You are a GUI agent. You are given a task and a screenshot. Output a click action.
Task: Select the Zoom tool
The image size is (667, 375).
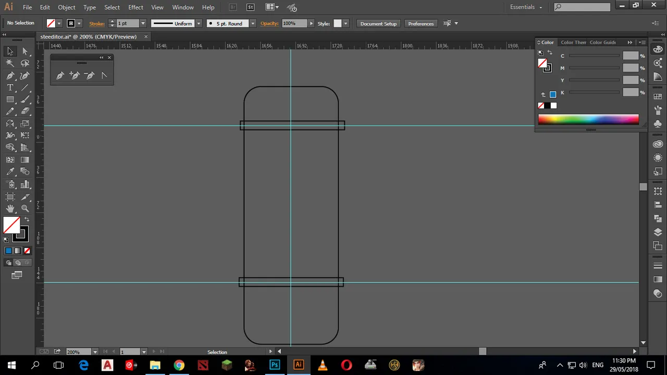tap(25, 209)
